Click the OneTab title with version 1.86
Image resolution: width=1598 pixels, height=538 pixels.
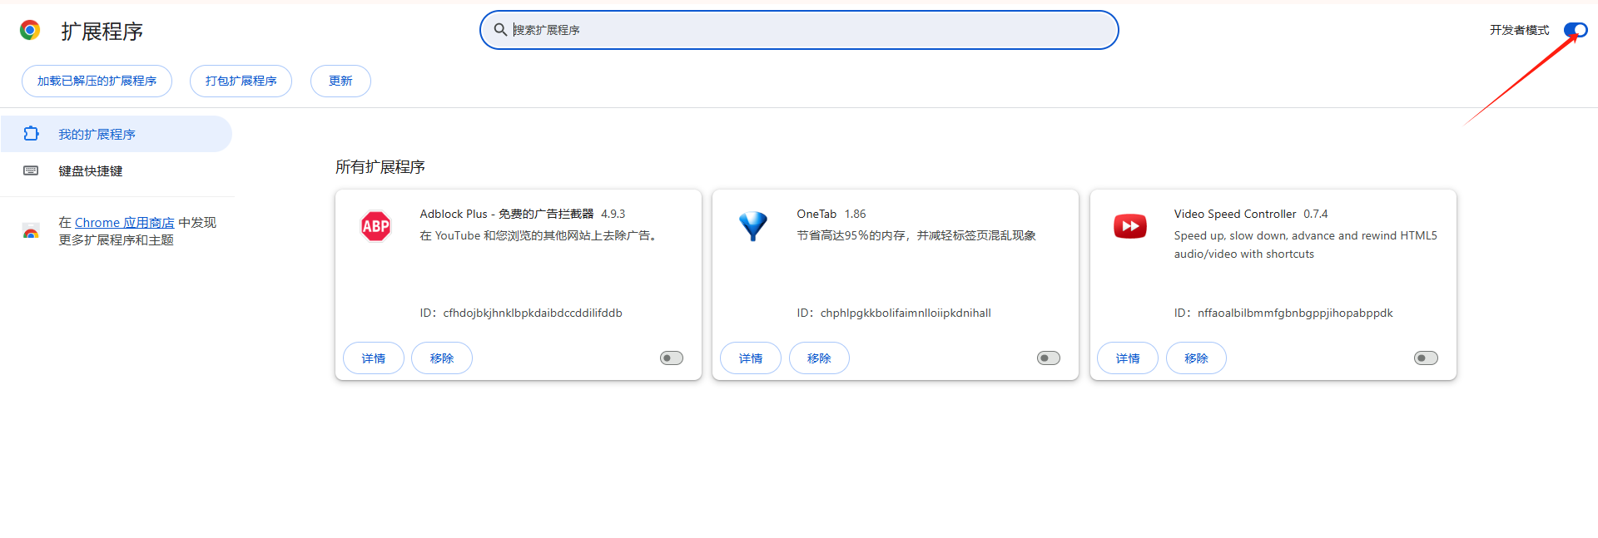click(831, 214)
